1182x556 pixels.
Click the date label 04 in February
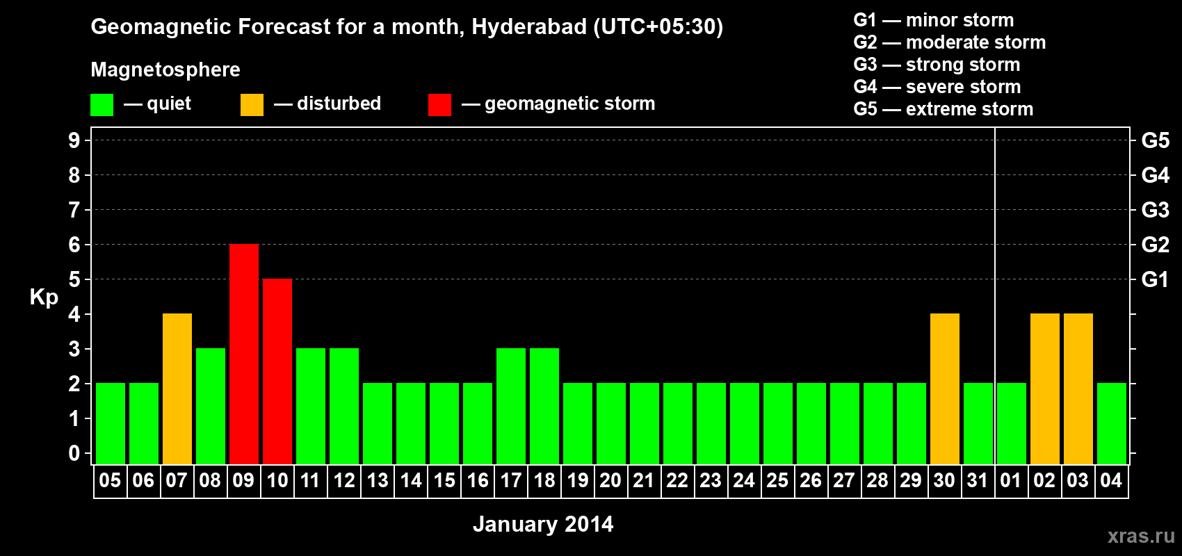[1111, 481]
